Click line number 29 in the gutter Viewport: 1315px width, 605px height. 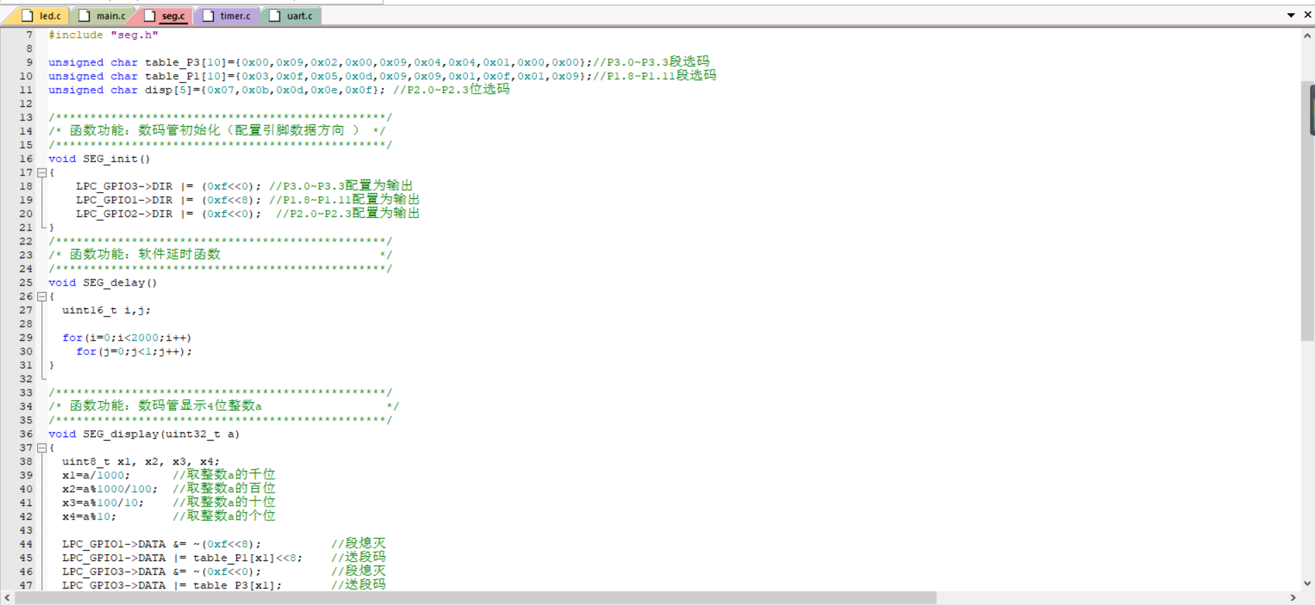(26, 338)
